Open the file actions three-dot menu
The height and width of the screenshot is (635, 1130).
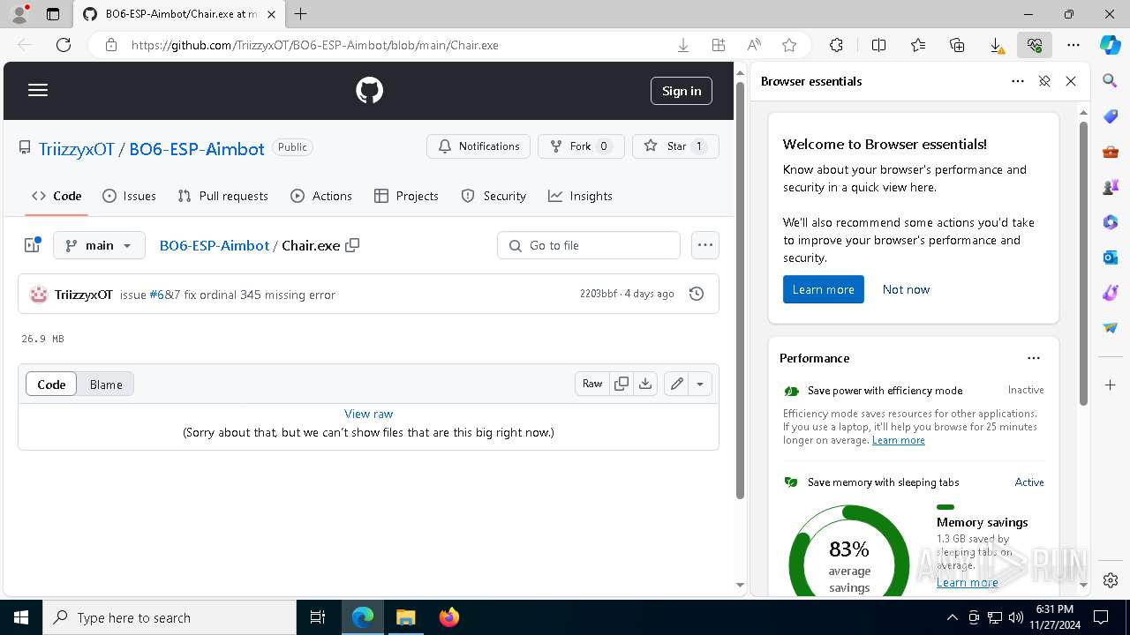click(704, 245)
